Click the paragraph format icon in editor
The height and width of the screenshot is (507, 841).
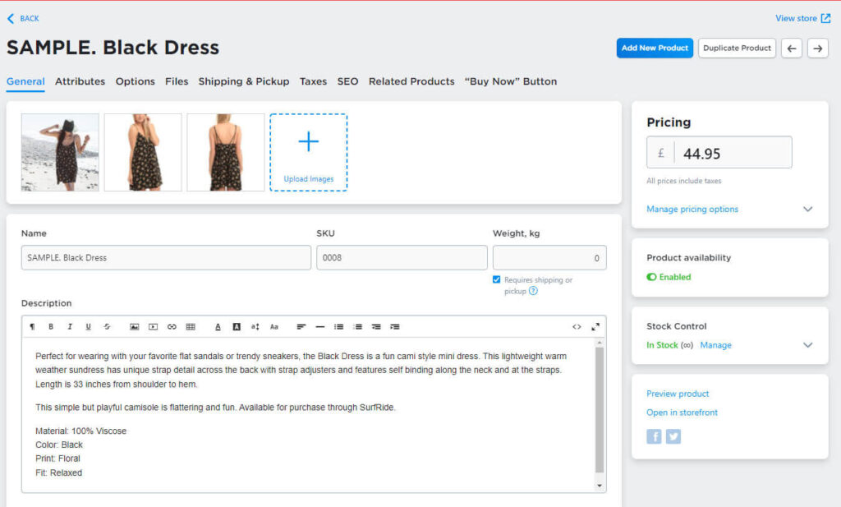[x=32, y=327]
